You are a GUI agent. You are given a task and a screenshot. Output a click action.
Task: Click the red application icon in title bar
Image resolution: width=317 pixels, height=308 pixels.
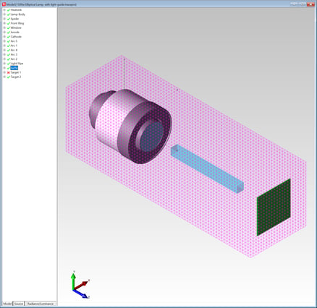[4, 4]
